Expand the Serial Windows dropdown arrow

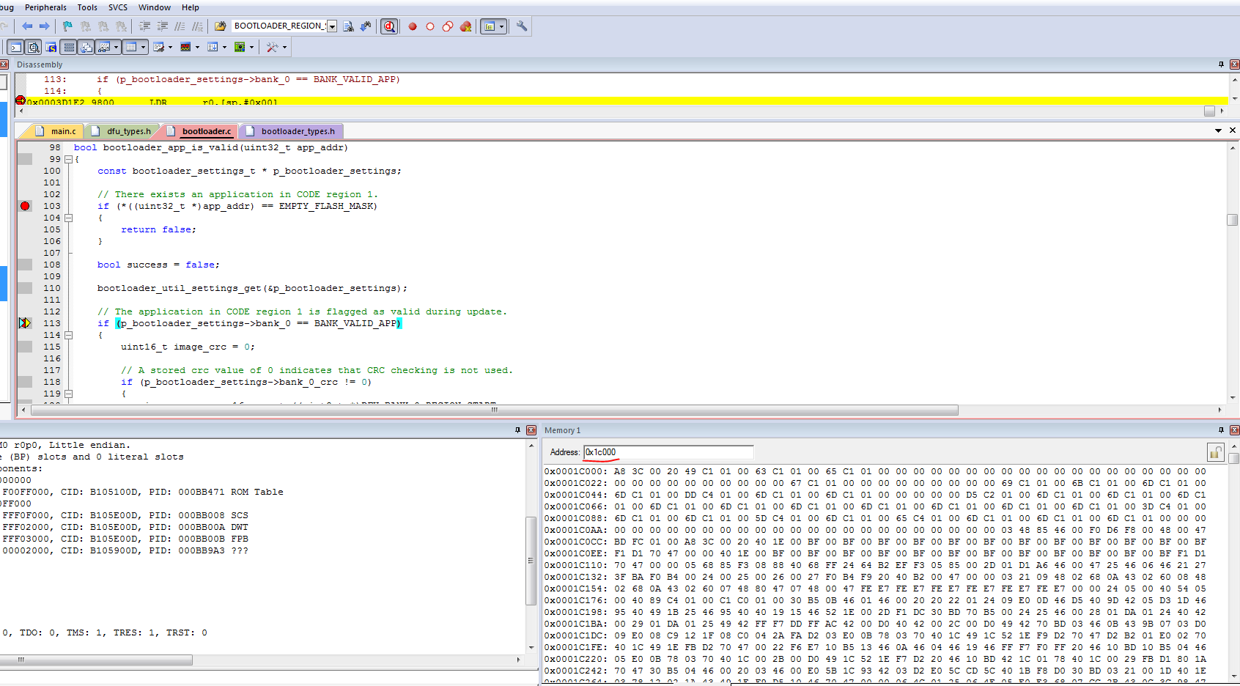170,47
